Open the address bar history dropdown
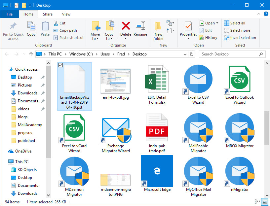The height and width of the screenshot is (206, 270). (x=185, y=54)
